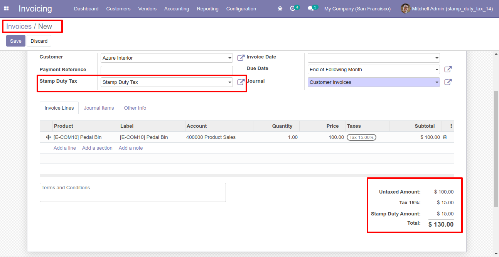499x257 pixels.
Task: Open the Accounting menu
Action: coord(177,8)
